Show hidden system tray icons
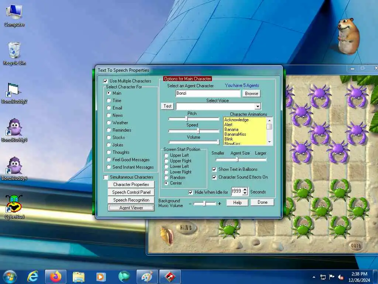Screen dimensions: 378x284 tap(314, 277)
